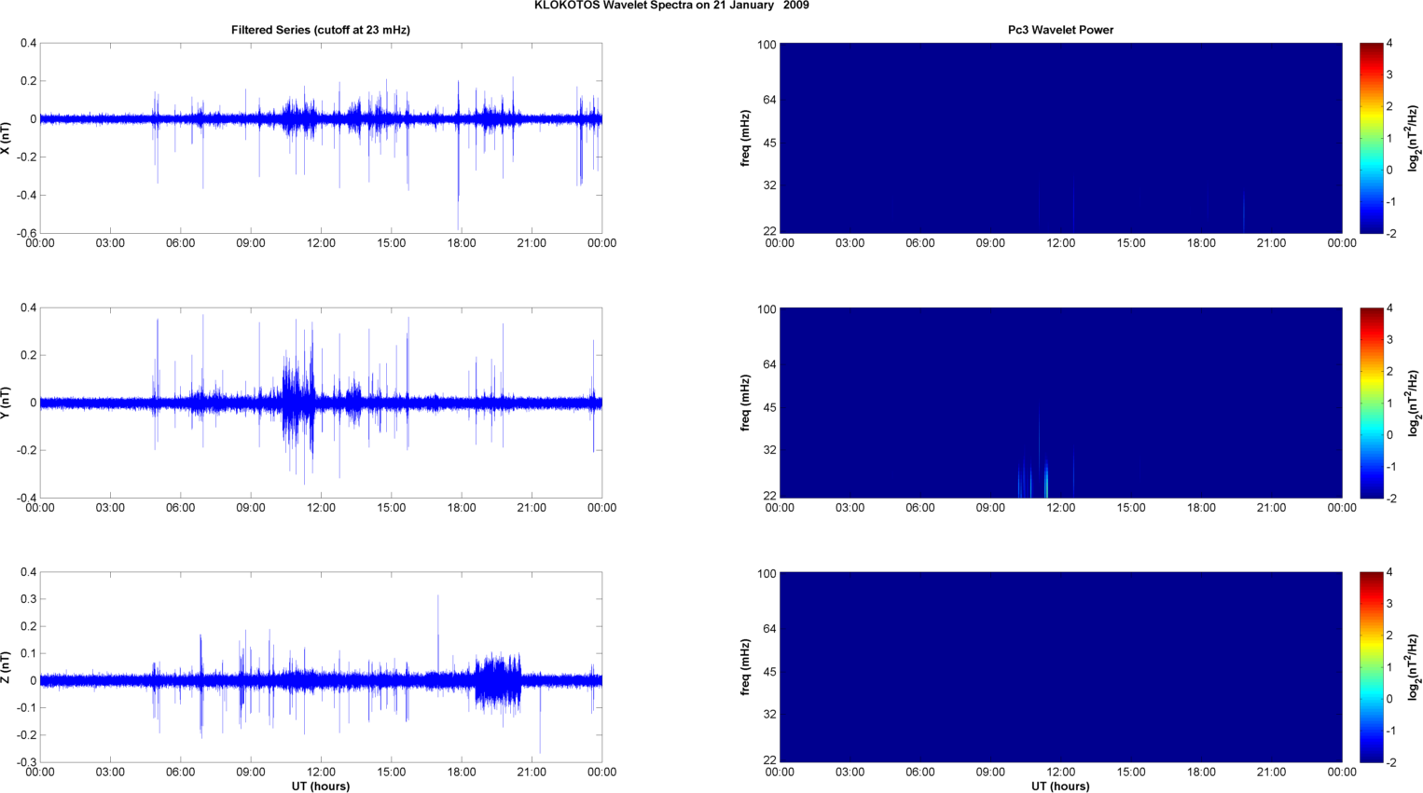Click the 0.3 tick on the Z (nT) axis
The width and height of the screenshot is (1423, 793).
(x=28, y=599)
